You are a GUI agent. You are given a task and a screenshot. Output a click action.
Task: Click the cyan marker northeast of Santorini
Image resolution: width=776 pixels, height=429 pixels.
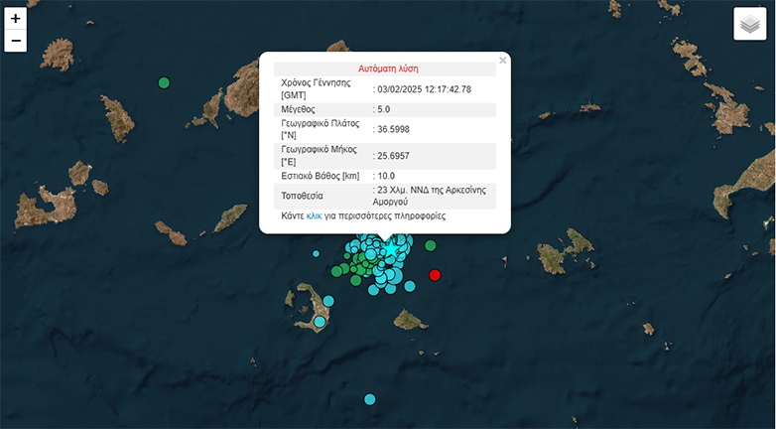(x=328, y=300)
